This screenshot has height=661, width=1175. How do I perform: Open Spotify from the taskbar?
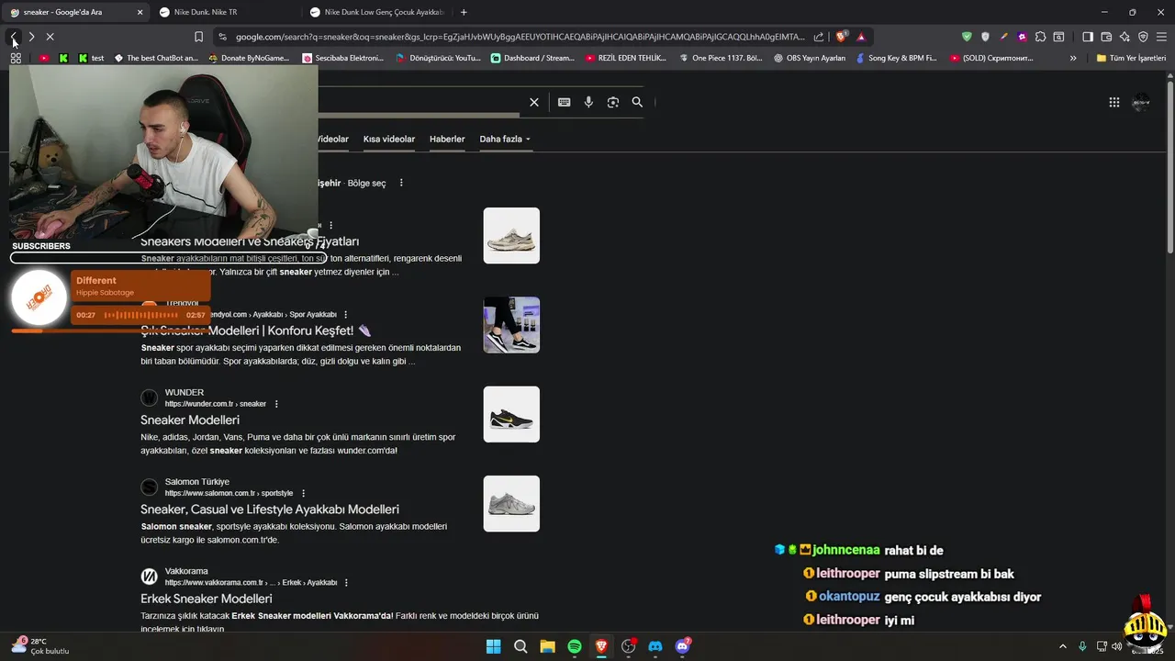pos(575,646)
